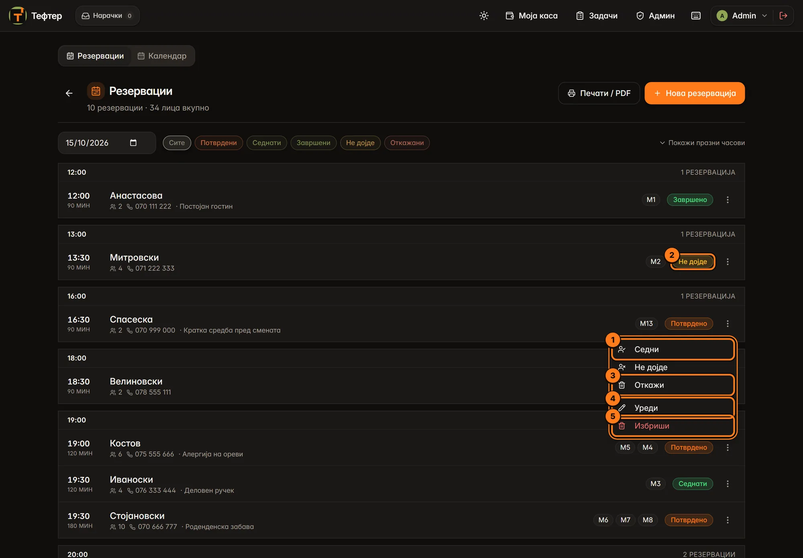The height and width of the screenshot is (558, 803).
Task: Click Печати / PDF button
Action: [599, 93]
